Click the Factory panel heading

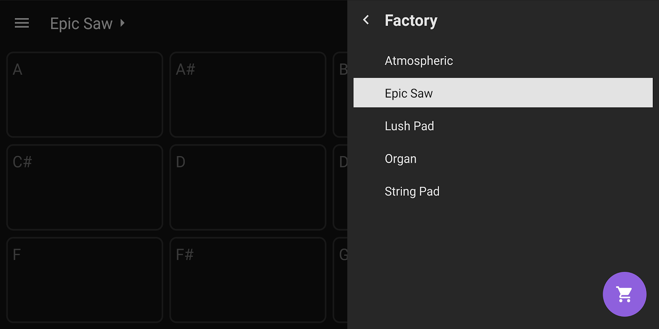(x=411, y=21)
